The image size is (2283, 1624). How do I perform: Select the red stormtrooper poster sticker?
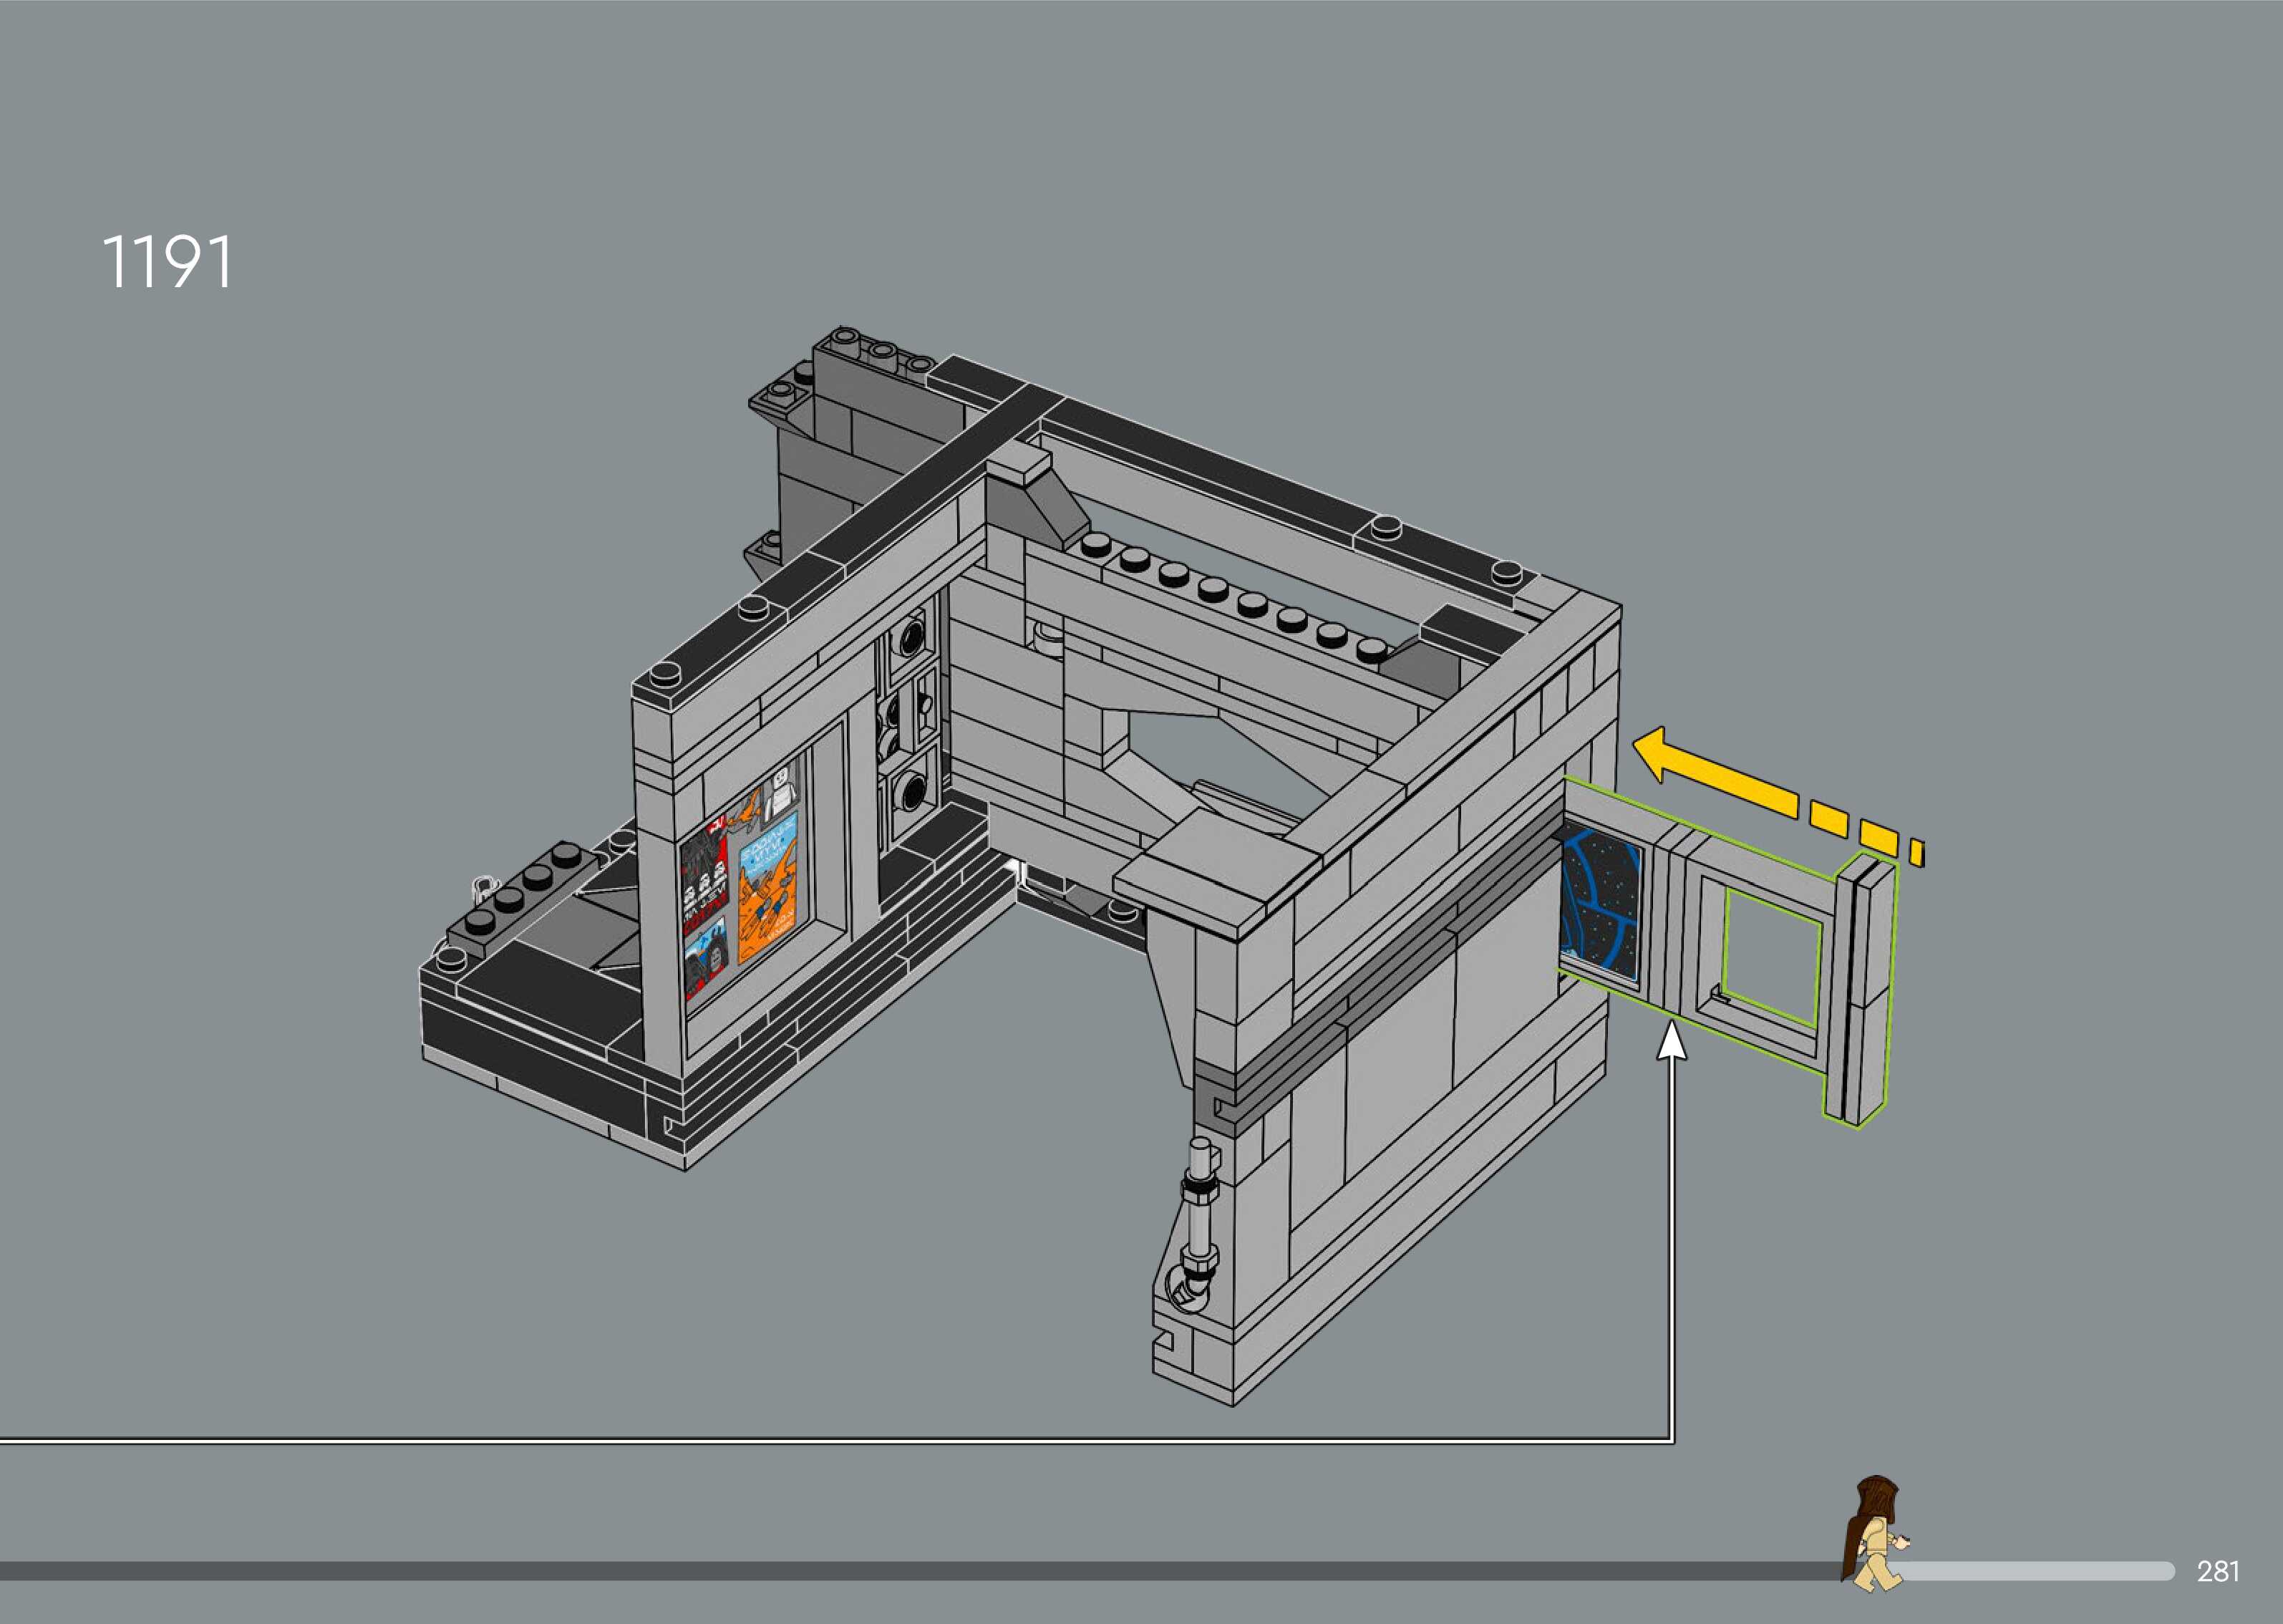(704, 875)
